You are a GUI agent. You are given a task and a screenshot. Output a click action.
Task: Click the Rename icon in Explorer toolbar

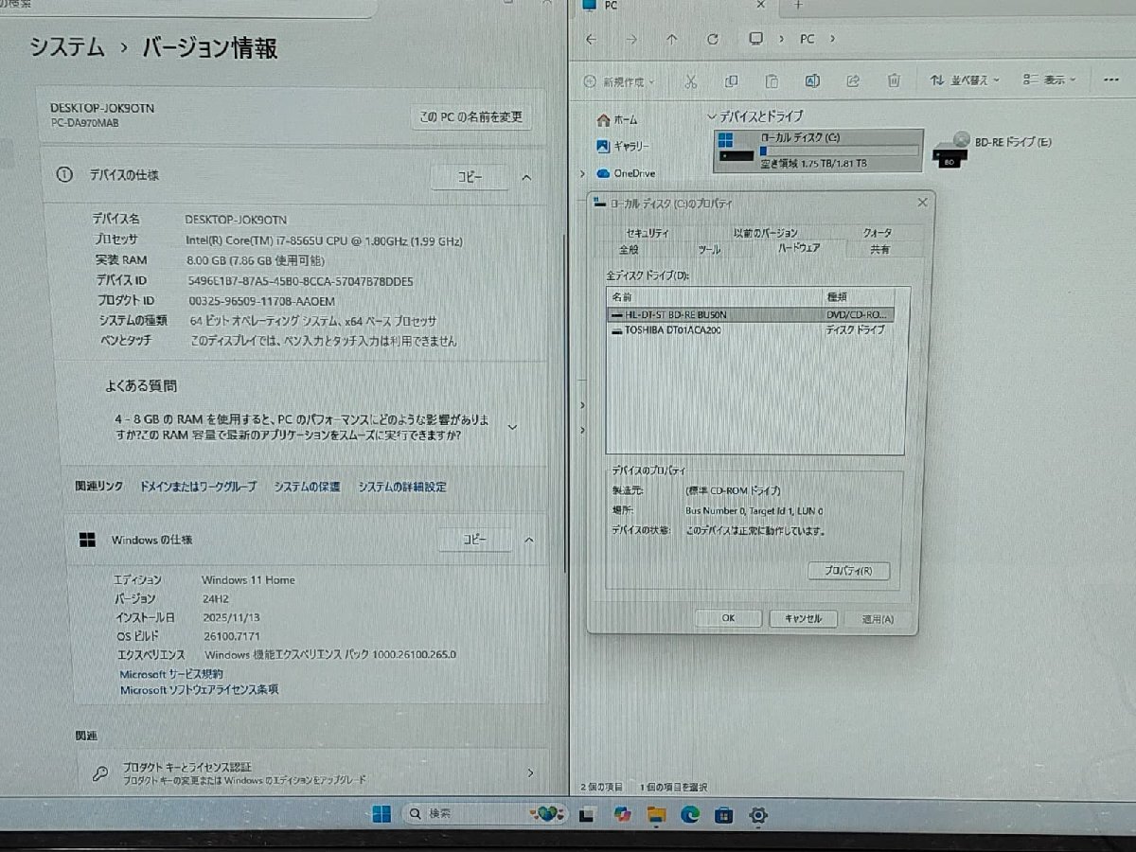tap(811, 81)
